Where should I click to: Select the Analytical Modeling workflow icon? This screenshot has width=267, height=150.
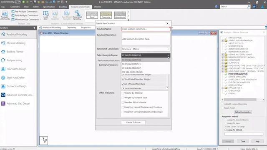coord(3,34)
